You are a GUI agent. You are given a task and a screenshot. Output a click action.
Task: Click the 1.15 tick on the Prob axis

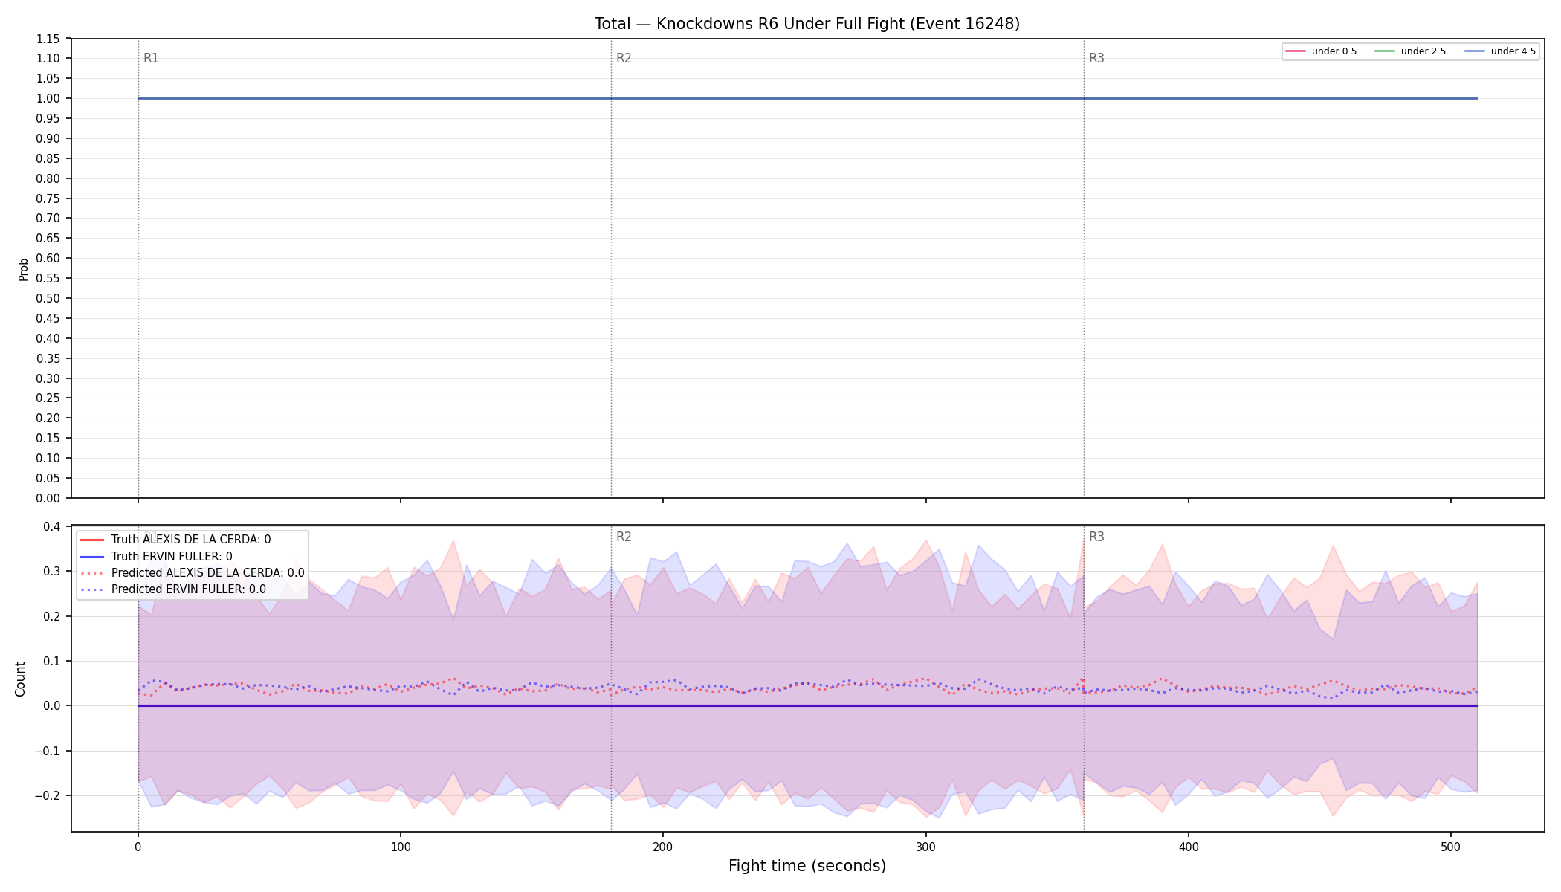(x=49, y=39)
